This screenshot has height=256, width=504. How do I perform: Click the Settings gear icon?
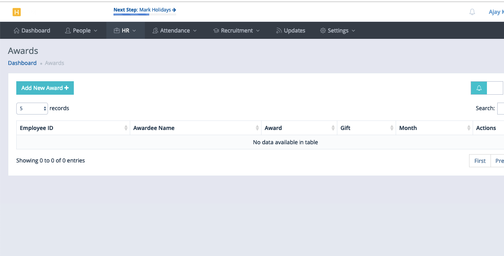coord(323,31)
